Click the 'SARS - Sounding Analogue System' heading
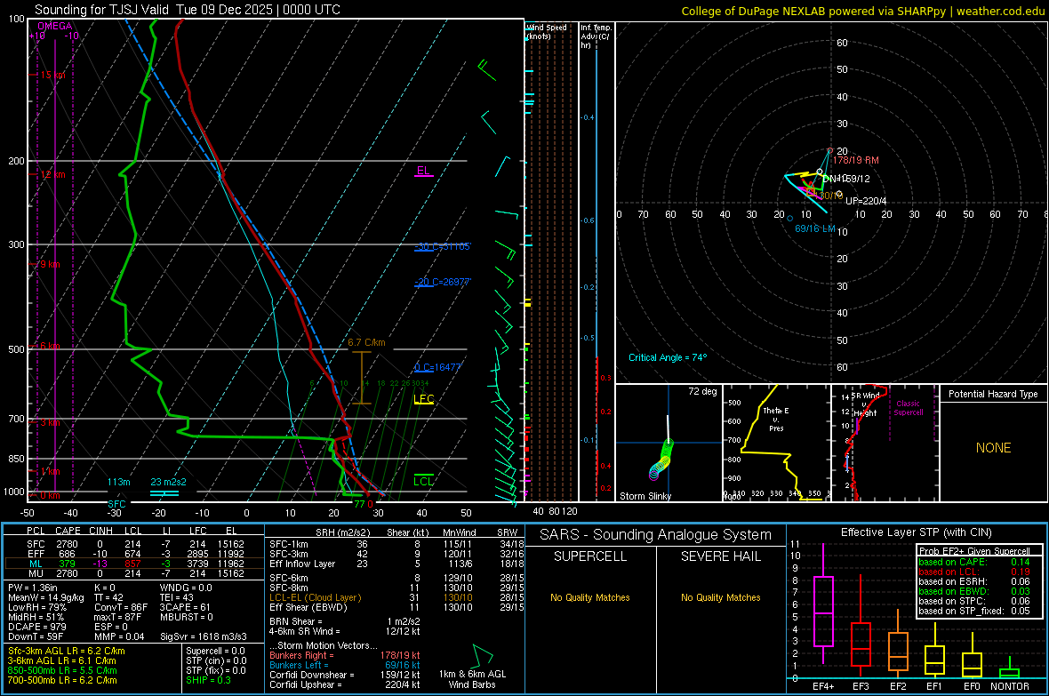Viewport: 1049px width, 696px height. 655,535
